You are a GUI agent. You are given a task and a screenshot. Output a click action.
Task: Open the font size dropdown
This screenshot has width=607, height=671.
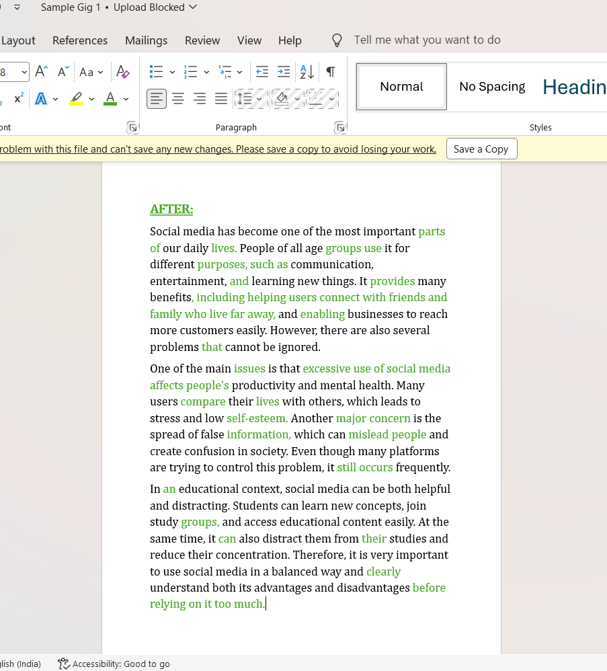24,72
